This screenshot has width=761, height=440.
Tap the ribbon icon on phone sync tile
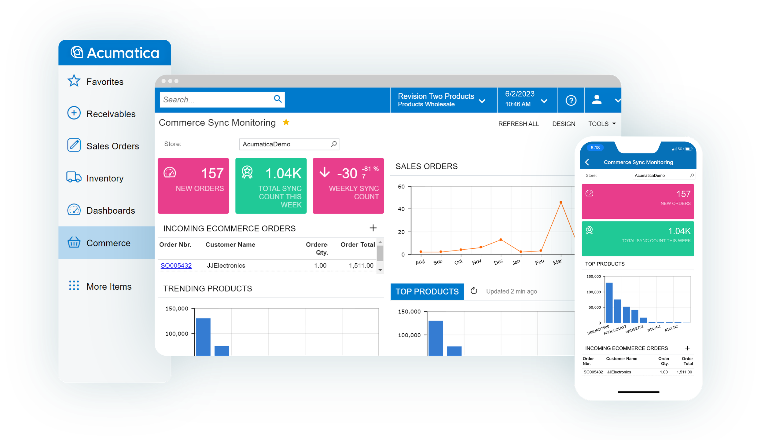click(x=590, y=230)
